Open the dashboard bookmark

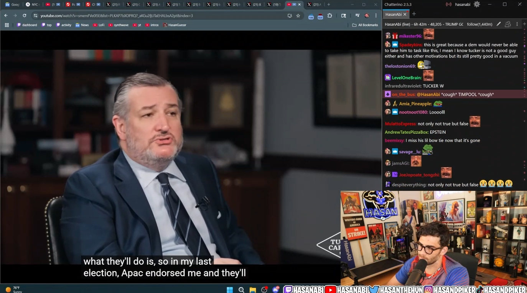(x=27, y=25)
